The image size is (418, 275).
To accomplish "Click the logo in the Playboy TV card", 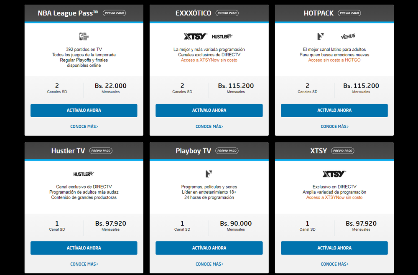I will 209,174.
